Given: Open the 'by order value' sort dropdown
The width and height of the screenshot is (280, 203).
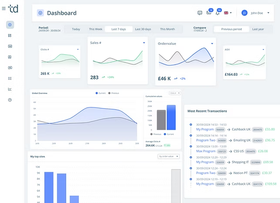Looking at the screenshot, I should pyautogui.click(x=169, y=156).
